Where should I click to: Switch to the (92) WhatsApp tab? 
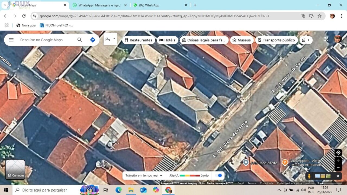click(160, 5)
